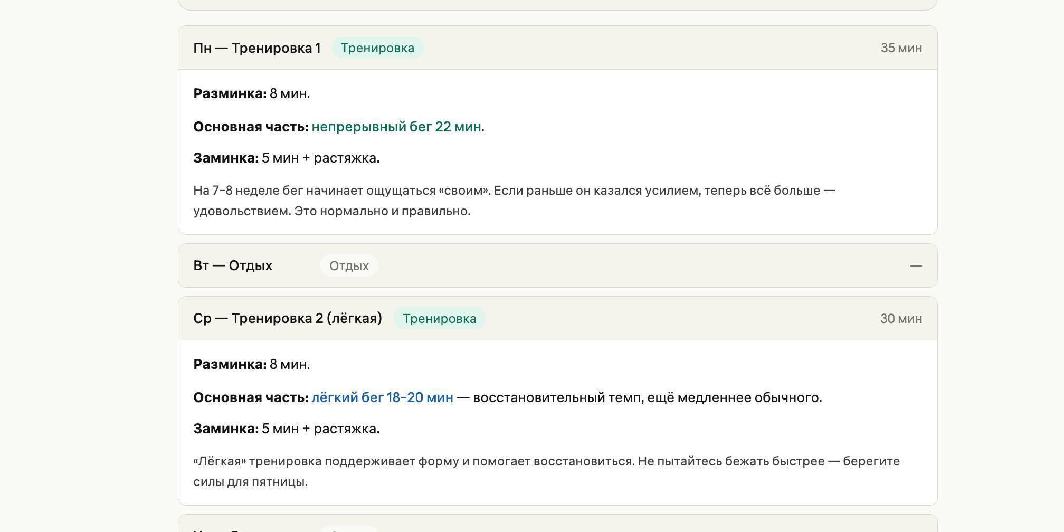This screenshot has width=1064, height=532.
Task: Expand the "Вт — Отдых" row
Action: coord(233,266)
